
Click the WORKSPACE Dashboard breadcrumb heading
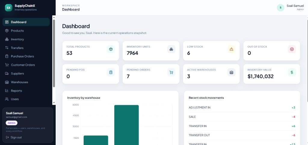(71, 8)
